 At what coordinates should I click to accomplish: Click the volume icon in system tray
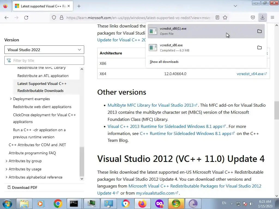251,204
